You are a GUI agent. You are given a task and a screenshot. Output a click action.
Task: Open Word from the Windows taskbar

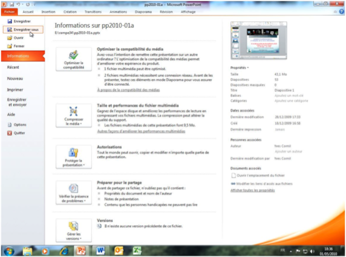(100, 250)
